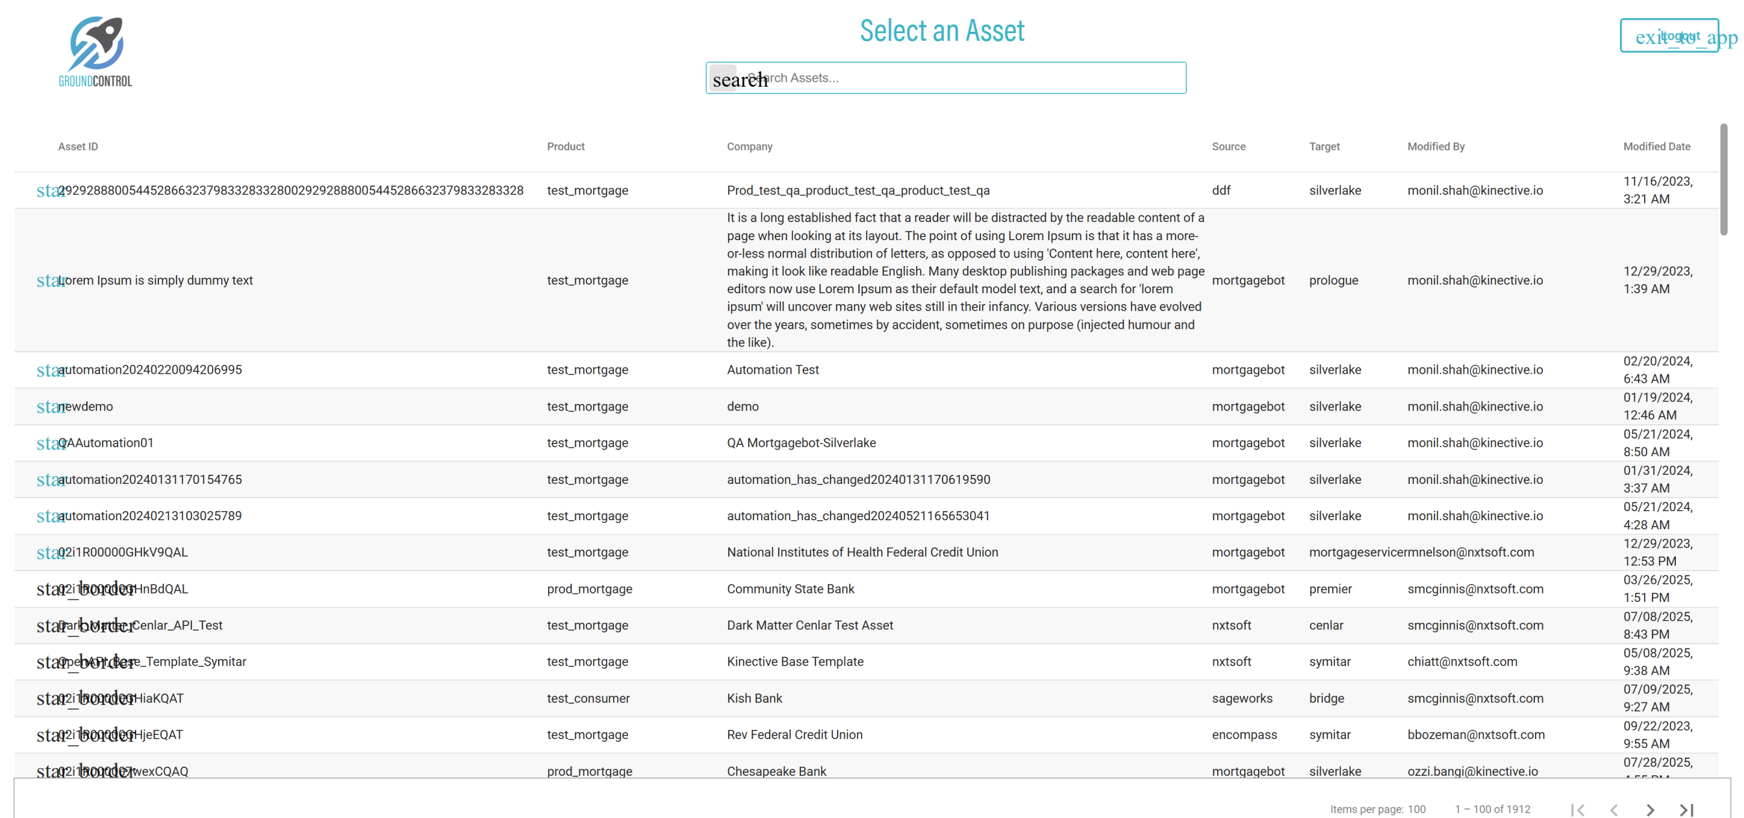Sort by Asset ID column header
The image size is (1744, 818).
78,146
